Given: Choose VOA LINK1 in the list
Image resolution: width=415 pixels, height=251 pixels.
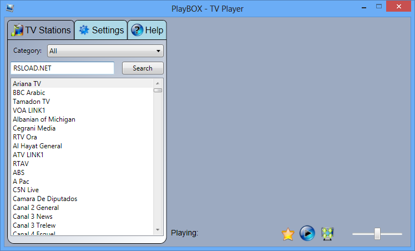Looking at the screenshot, I should (82, 111).
